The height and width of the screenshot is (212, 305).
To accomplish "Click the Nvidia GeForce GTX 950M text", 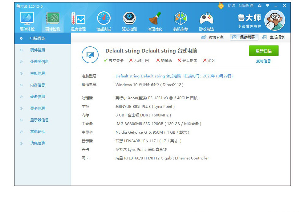I will click(152, 132).
